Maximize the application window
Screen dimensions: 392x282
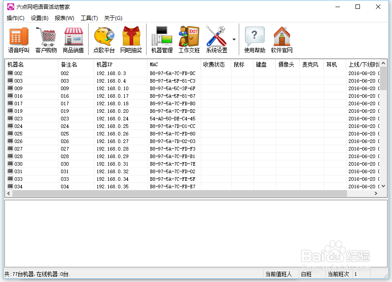358,7
